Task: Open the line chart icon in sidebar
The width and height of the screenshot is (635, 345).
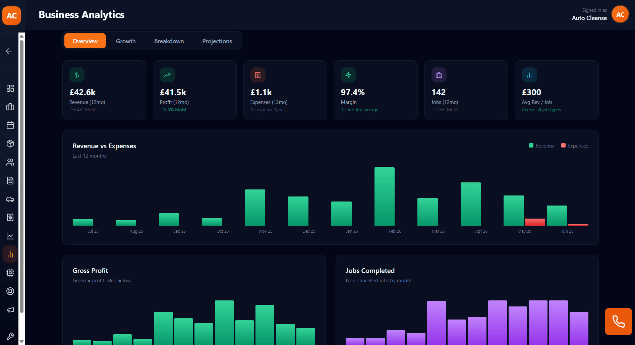Action: click(10, 236)
